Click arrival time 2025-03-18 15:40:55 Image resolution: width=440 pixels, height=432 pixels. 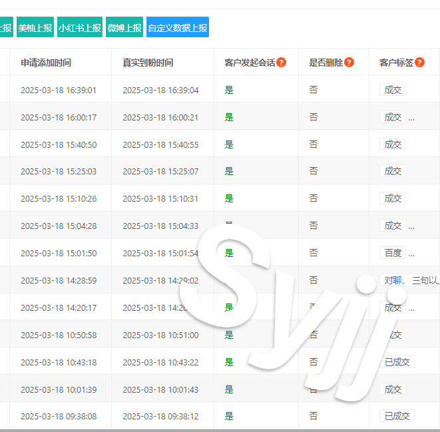point(160,144)
